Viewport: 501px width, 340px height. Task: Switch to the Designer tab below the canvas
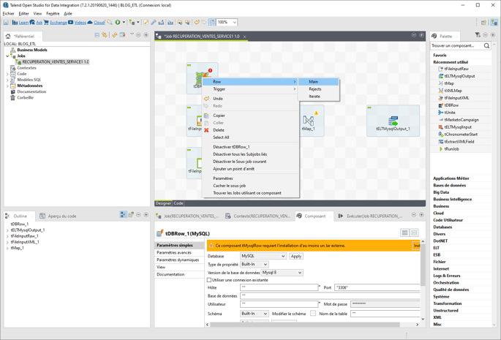click(163, 203)
